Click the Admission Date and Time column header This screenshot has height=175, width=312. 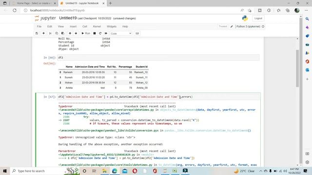pyautogui.click(x=90, y=67)
